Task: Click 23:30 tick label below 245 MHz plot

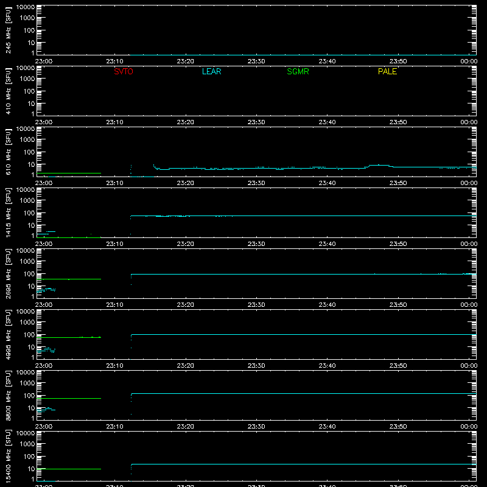Action: click(256, 61)
